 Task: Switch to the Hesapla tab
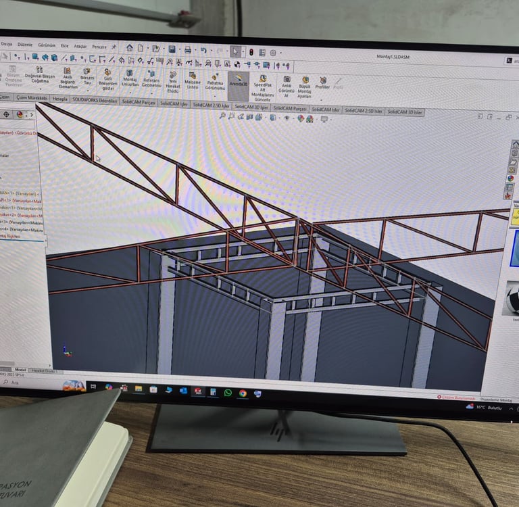[60, 99]
